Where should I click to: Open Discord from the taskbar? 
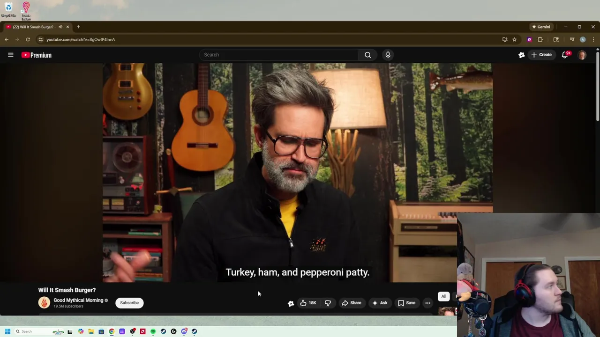point(184,331)
